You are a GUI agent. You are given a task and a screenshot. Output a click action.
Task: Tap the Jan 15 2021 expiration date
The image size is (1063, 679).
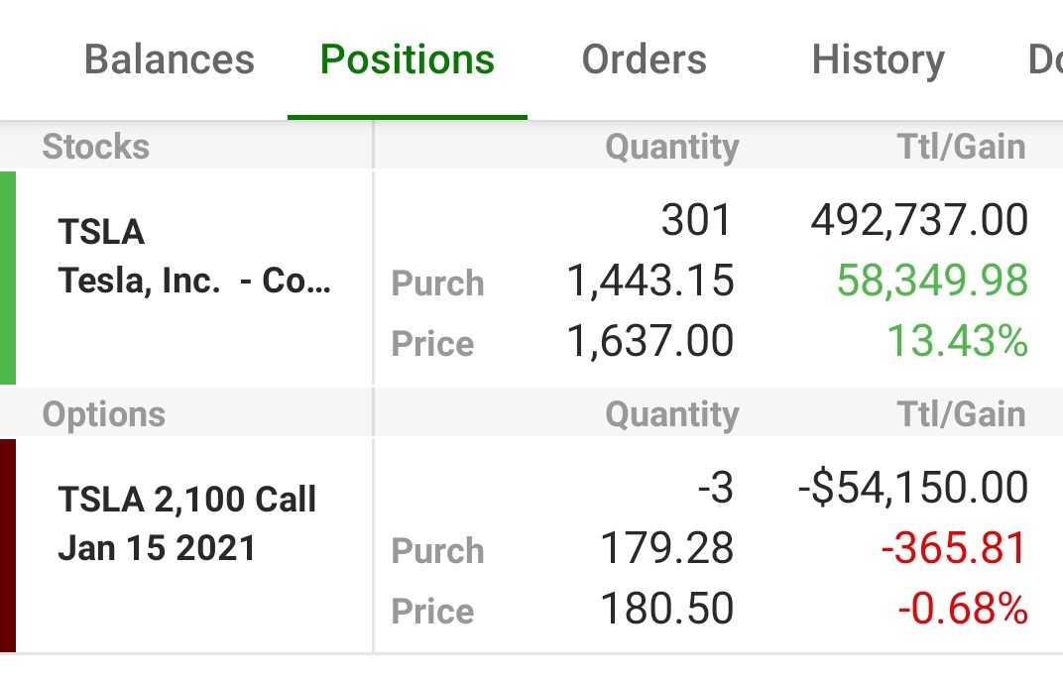click(157, 548)
